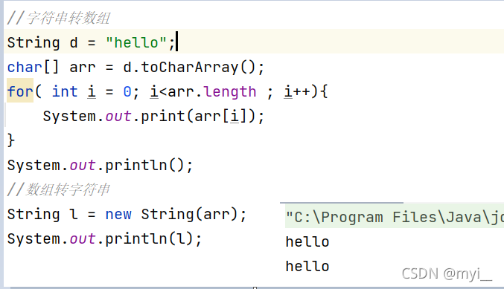Click the closing brace of the for loop
This screenshot has height=289, width=504.
click(x=11, y=140)
